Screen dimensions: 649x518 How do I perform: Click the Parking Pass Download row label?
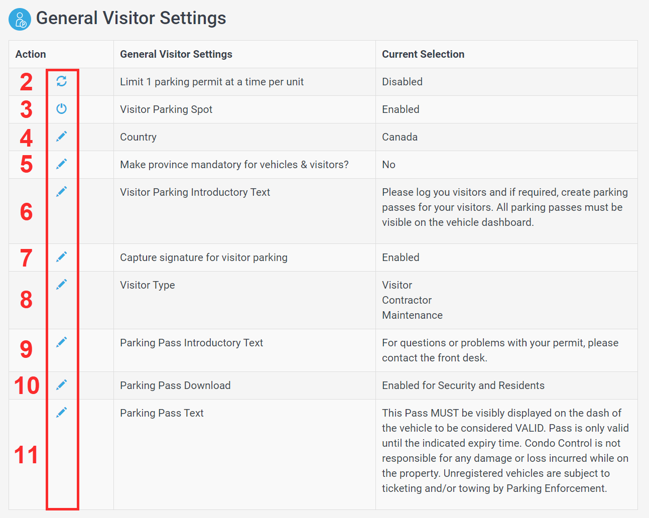point(175,385)
